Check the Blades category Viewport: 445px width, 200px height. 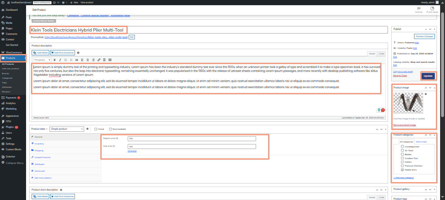402,154
